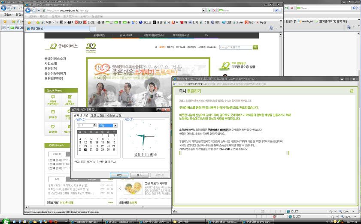Open the month dropdown in date dialog
This screenshot has width=361, height=224.
click(x=115, y=125)
